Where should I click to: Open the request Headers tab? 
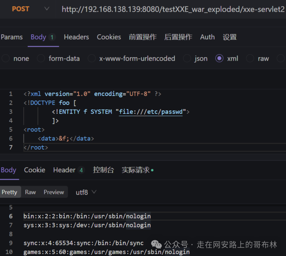coord(77,37)
